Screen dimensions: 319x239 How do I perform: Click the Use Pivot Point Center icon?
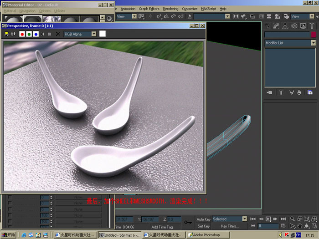pyautogui.click(x=141, y=16)
